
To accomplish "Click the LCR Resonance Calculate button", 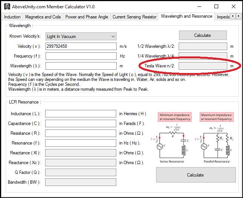I will [196, 175].
